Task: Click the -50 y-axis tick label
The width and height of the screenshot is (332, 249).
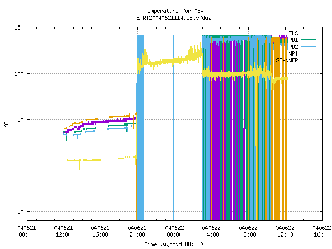Action: (x=19, y=212)
